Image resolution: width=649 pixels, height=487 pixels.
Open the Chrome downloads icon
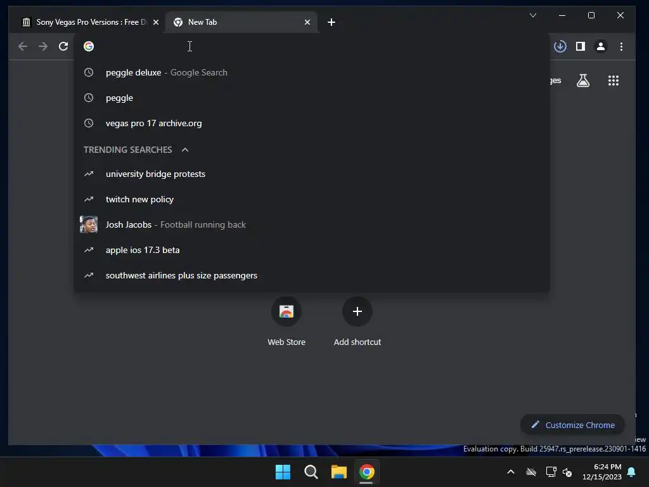click(x=560, y=46)
